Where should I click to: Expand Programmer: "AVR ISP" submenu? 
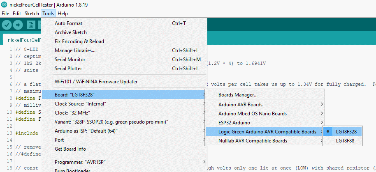[x=124, y=162]
